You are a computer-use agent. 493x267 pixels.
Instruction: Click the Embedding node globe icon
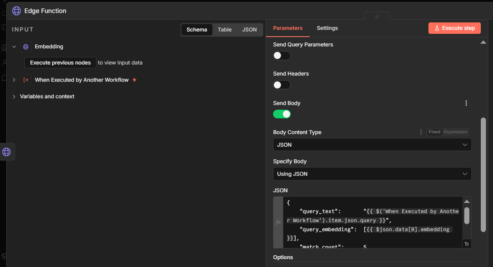click(26, 47)
